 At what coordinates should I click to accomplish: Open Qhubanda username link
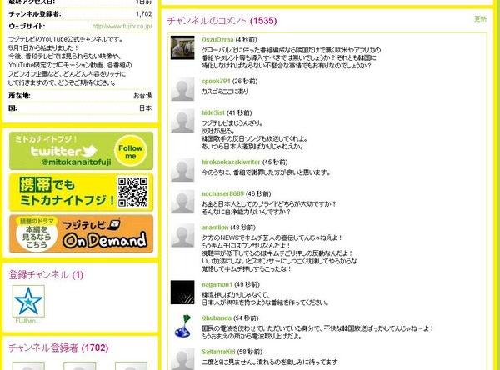click(x=216, y=318)
